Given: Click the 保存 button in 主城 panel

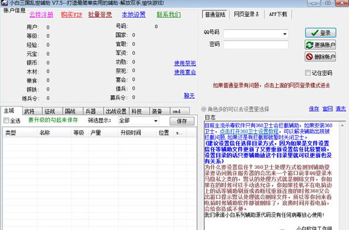Looking at the screenshot, I should [182, 121].
